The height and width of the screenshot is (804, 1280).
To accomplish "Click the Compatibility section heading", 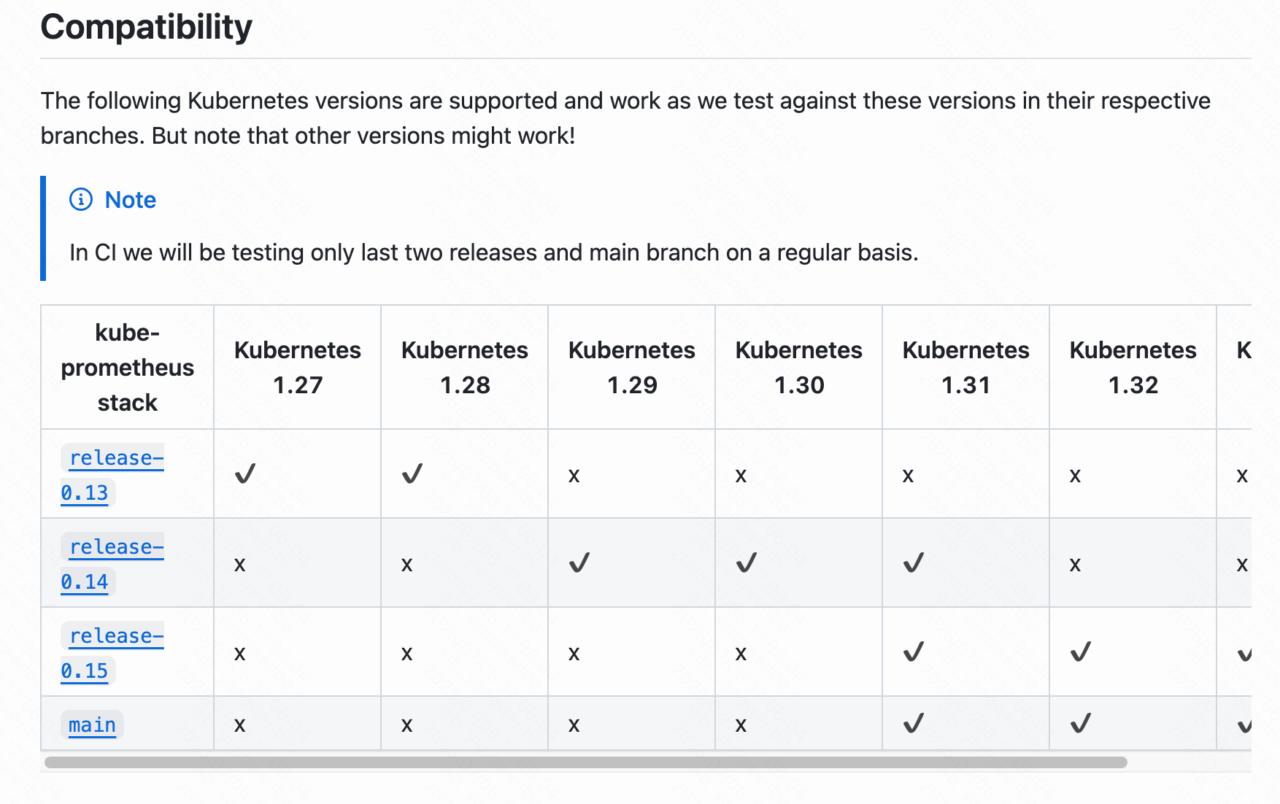I will point(147,28).
